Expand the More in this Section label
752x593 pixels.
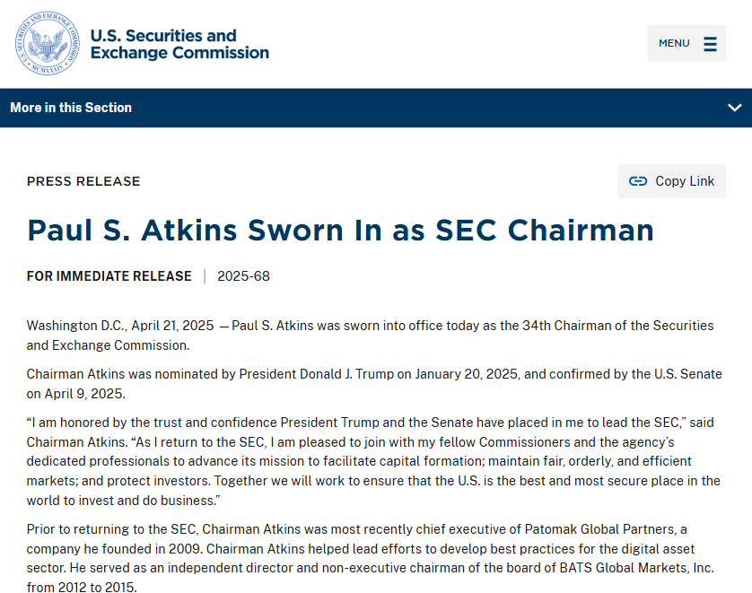pyautogui.click(x=71, y=108)
